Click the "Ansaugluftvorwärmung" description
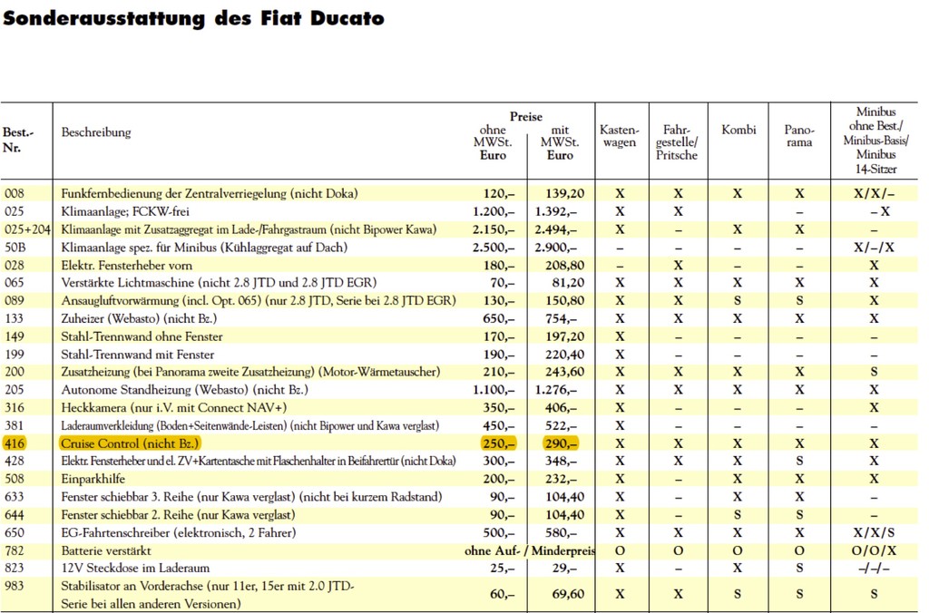Image resolution: width=929 pixels, height=613 pixels. pyautogui.click(x=259, y=301)
